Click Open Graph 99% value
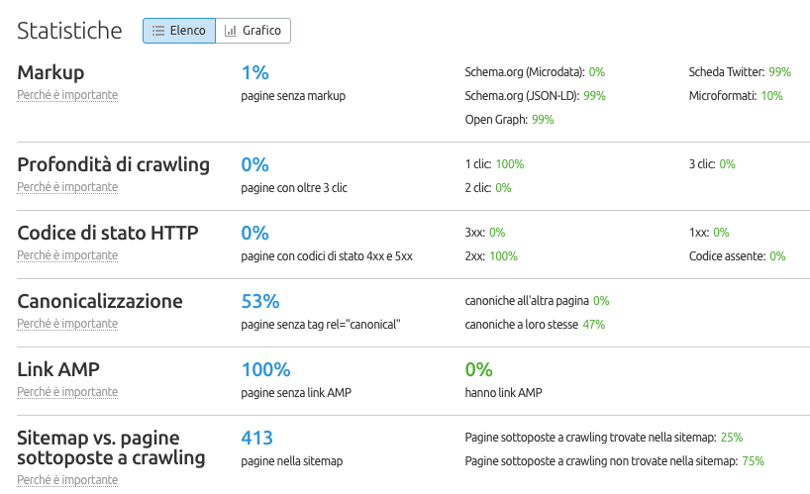Screen dimensions: 810x494 point(543,119)
